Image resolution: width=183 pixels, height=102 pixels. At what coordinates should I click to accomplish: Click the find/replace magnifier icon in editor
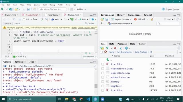pyautogui.click(x=47, y=19)
